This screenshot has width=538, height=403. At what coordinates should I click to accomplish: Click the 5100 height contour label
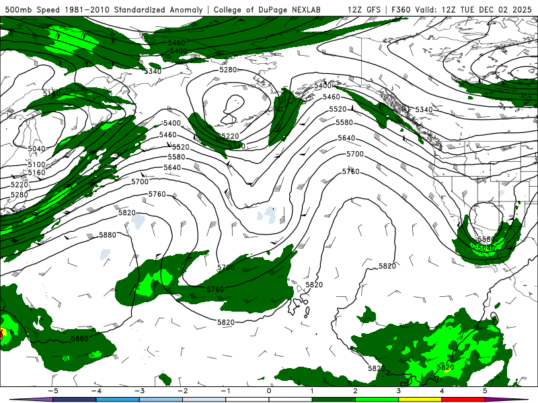coord(36,165)
